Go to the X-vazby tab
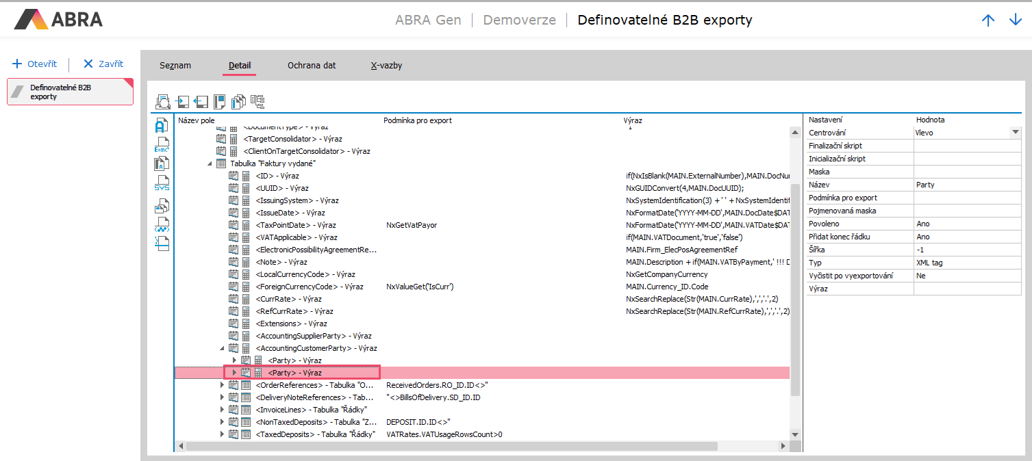This screenshot has width=1032, height=461. pos(386,66)
